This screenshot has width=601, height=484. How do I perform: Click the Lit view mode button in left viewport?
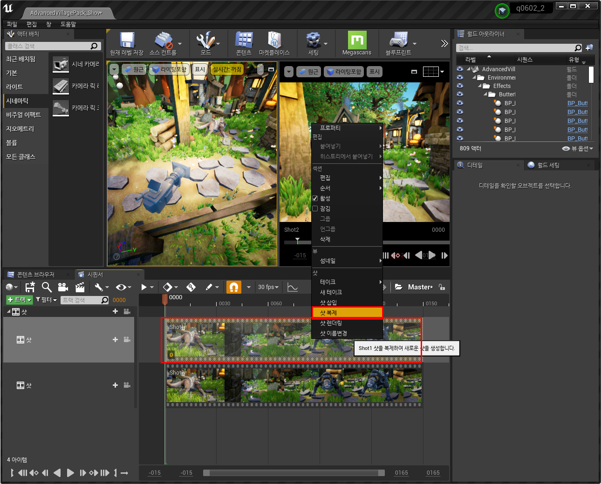(x=169, y=69)
